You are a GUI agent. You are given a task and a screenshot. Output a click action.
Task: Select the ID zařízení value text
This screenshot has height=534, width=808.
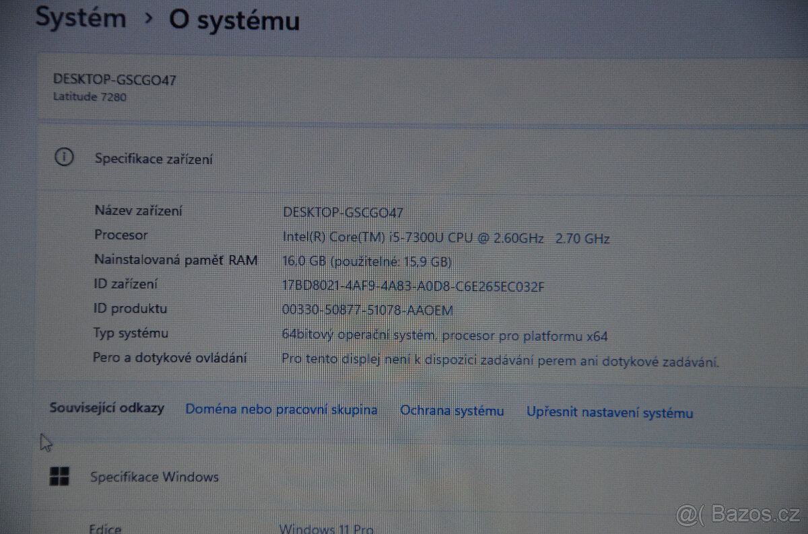pos(414,286)
